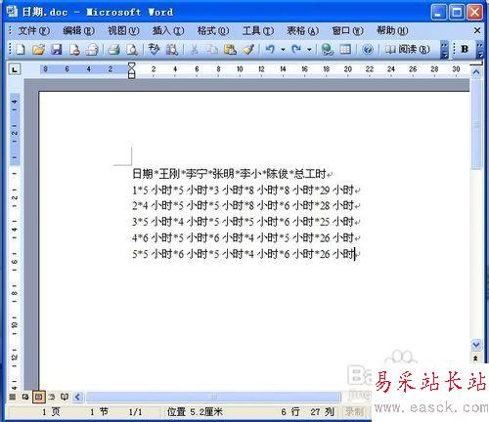Open the Research tool icon
This screenshot has width=489, height=422.
tap(172, 50)
